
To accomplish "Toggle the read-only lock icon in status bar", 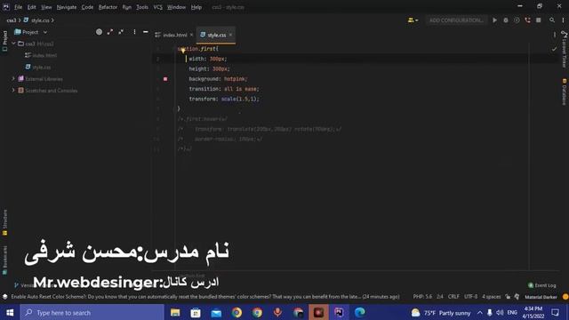I will pyautogui.click(x=508, y=296).
